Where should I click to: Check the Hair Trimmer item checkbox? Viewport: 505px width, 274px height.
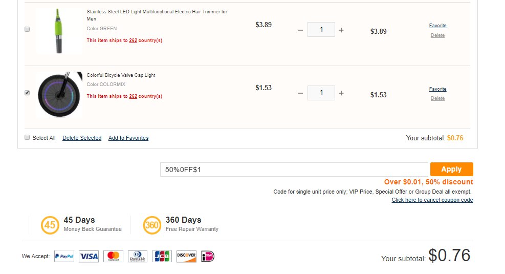tap(27, 29)
